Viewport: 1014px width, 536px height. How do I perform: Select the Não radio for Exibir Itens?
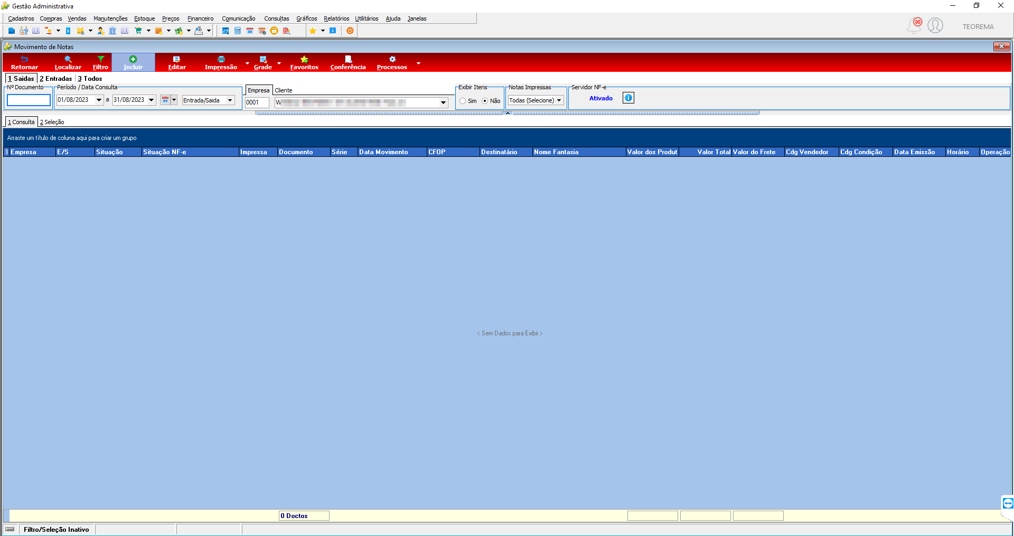click(485, 101)
